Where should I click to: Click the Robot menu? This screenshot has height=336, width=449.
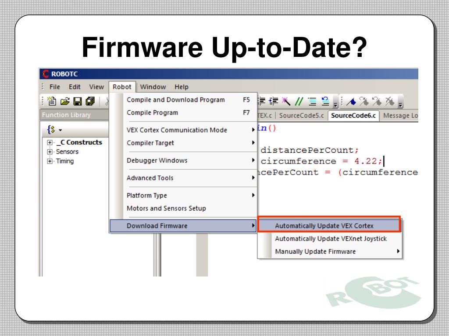[122, 87]
